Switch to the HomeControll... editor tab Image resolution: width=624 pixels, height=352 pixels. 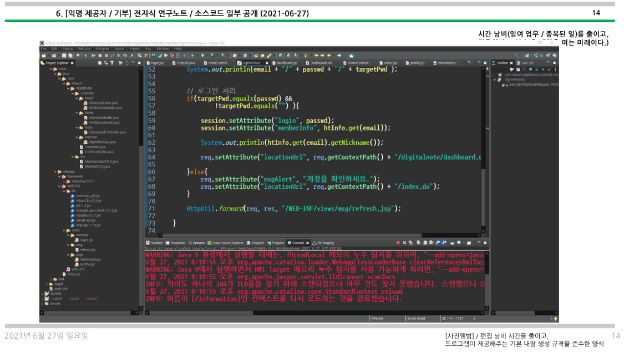(357, 63)
